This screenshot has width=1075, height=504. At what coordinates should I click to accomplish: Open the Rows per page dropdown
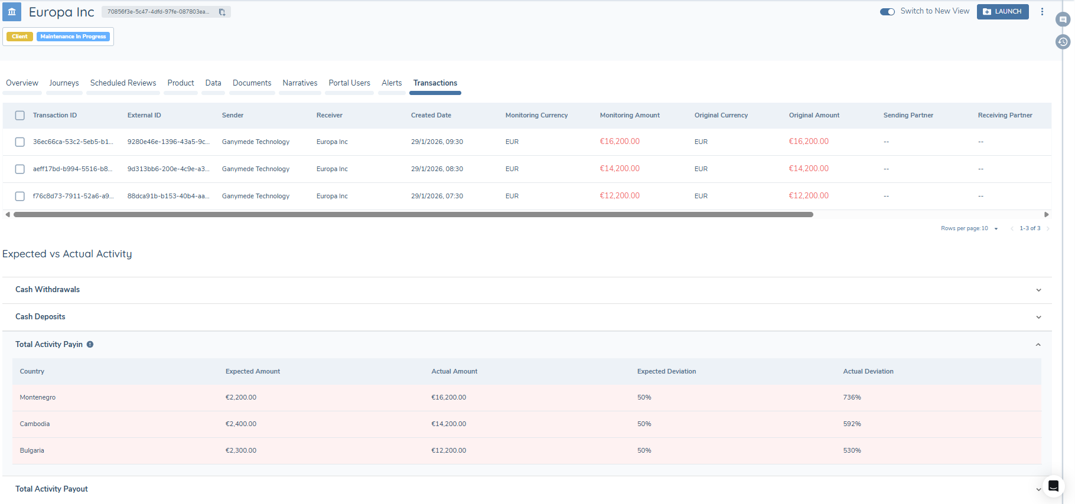995,228
